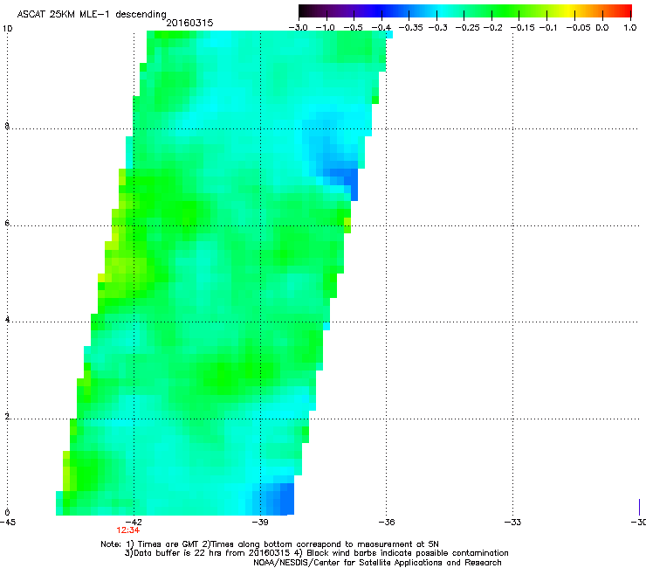
Task: Click the colorbar label 0.0
Action: pos(602,28)
